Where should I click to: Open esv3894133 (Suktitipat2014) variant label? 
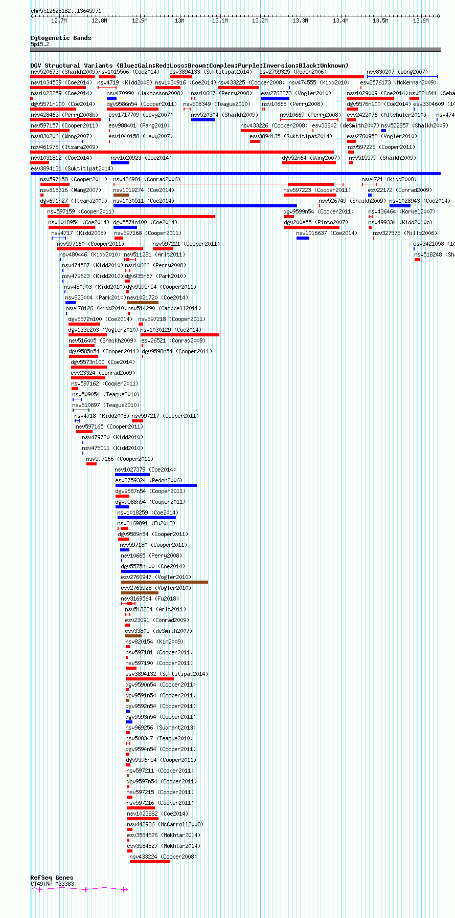pos(211,72)
